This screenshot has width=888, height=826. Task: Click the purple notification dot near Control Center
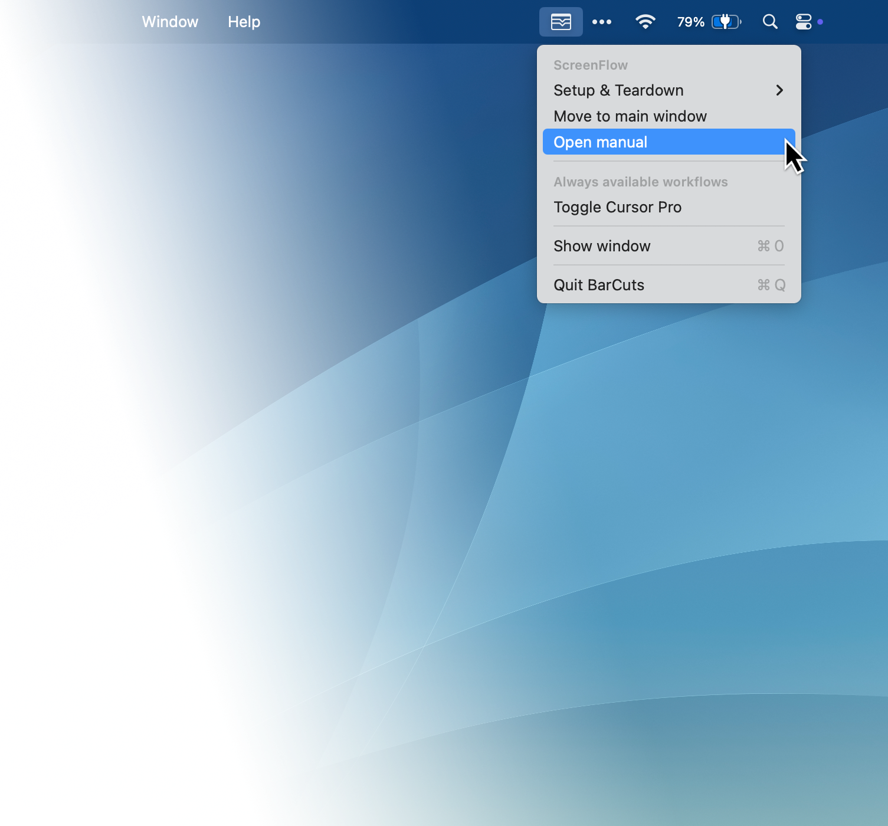pos(819,22)
